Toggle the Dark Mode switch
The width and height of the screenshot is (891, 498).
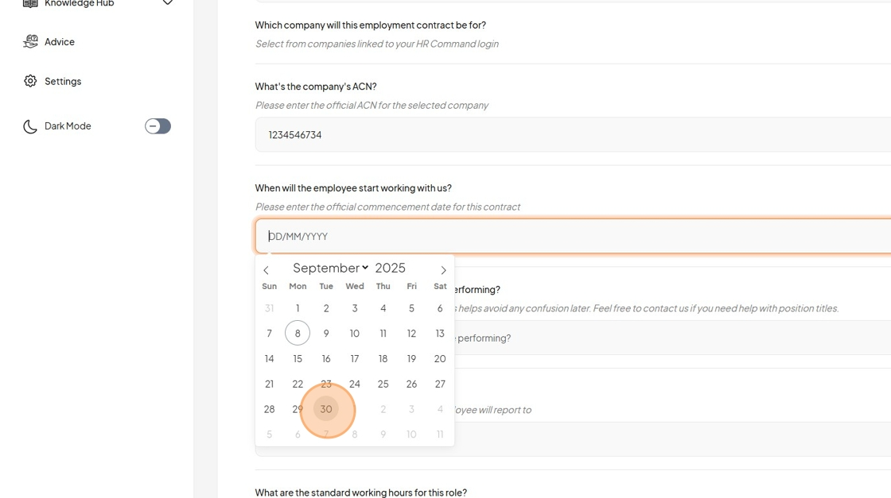click(158, 126)
